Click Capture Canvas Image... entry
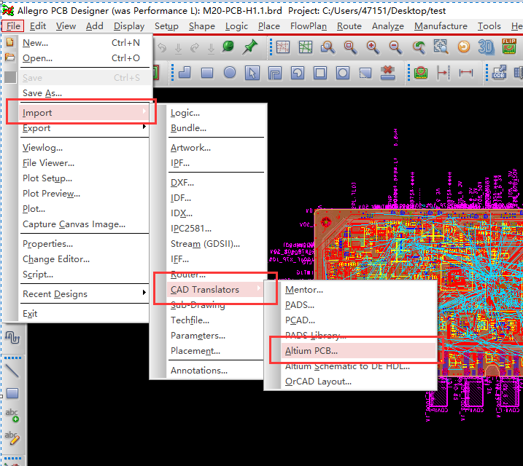This screenshot has width=523, height=466. [x=84, y=224]
